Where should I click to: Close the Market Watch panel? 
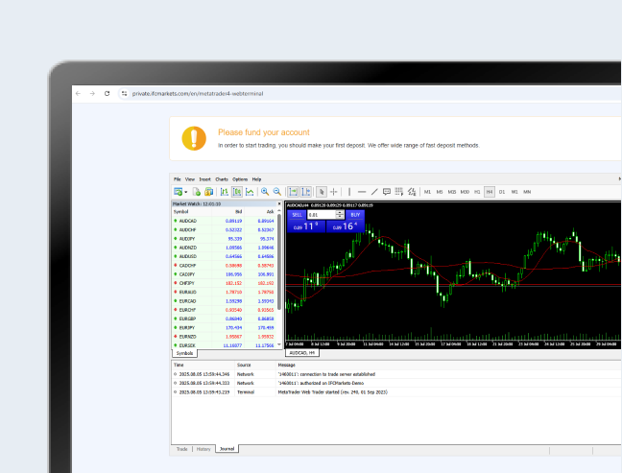coord(279,203)
